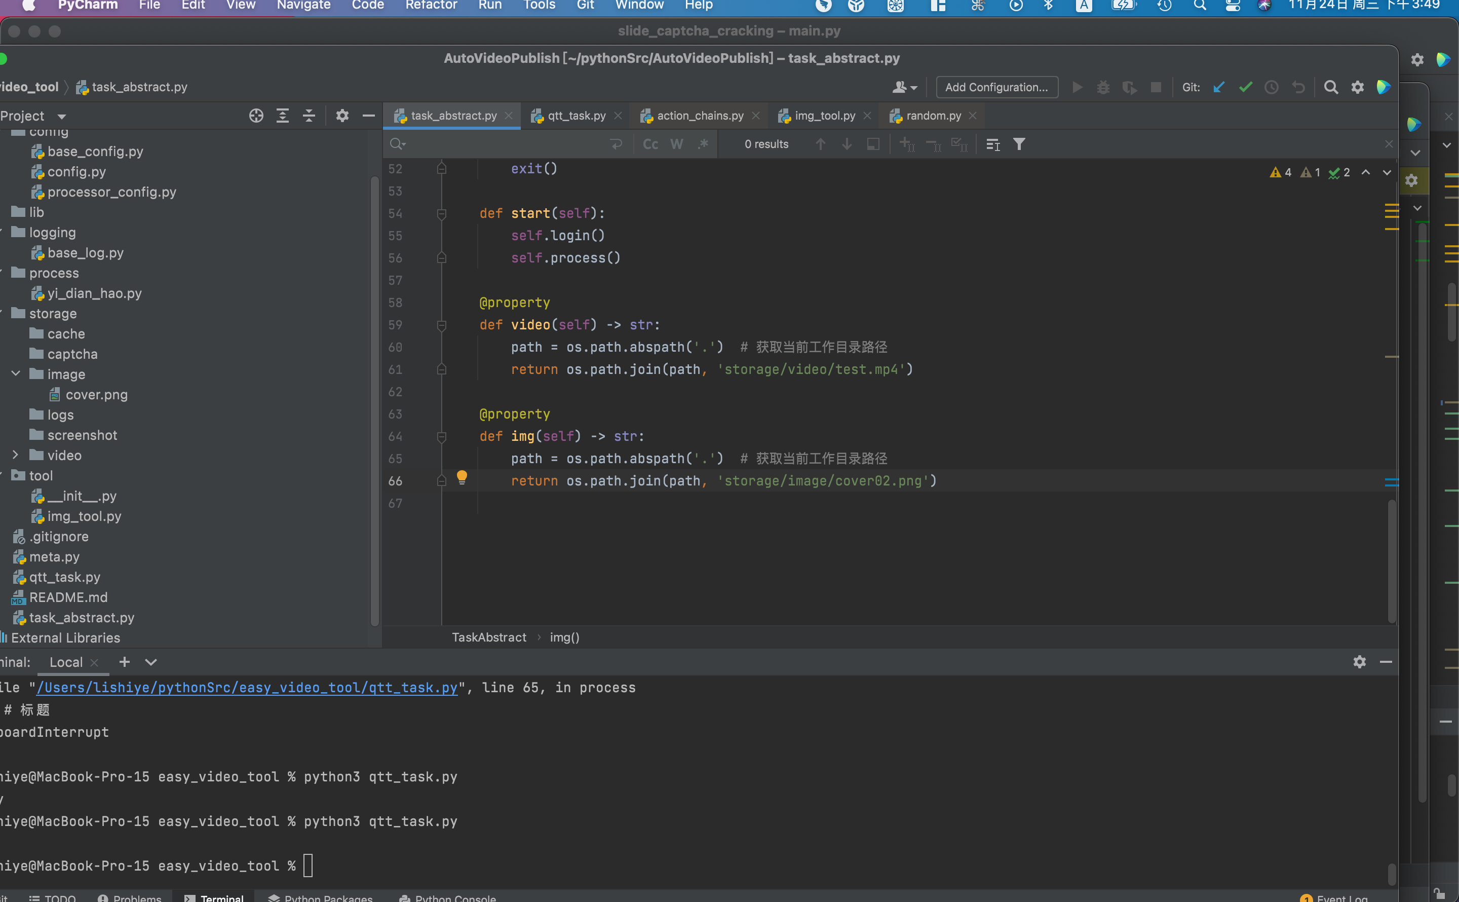
Task: Click the run/play configuration button
Action: [x=1077, y=87]
